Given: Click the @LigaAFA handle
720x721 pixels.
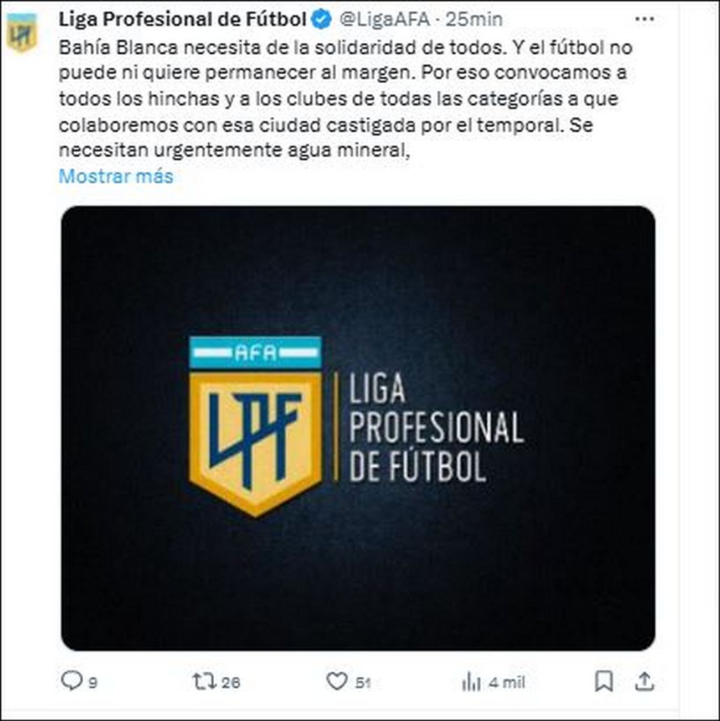Looking at the screenshot, I should [384, 19].
